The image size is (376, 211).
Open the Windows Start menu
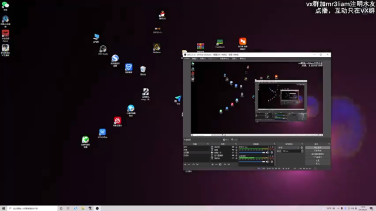(x=4, y=209)
